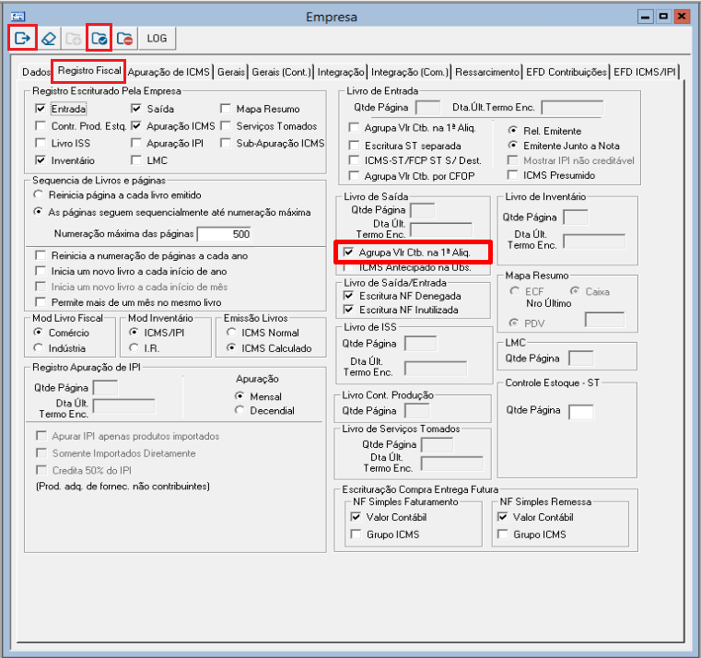Enable ICMS-ST/FCP ST S/ Dest. checkbox
The width and height of the screenshot is (701, 658).
pyautogui.click(x=354, y=160)
